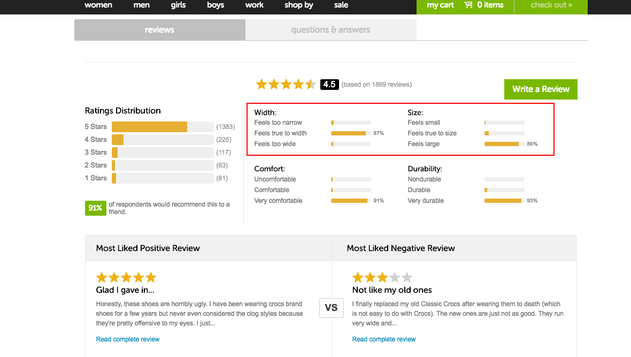
Task: Click the three-star negative review rating
Action: click(x=382, y=277)
